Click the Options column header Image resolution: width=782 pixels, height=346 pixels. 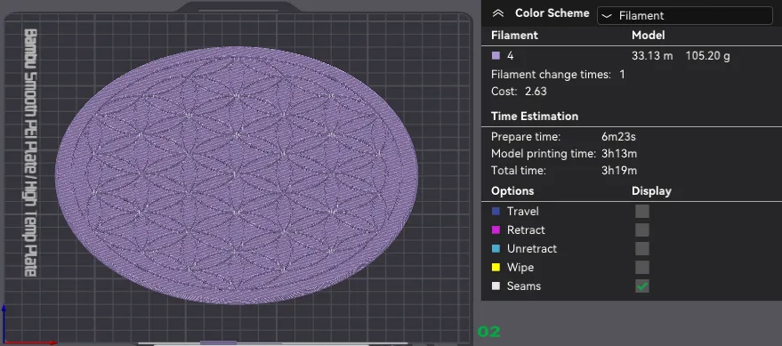tap(512, 191)
